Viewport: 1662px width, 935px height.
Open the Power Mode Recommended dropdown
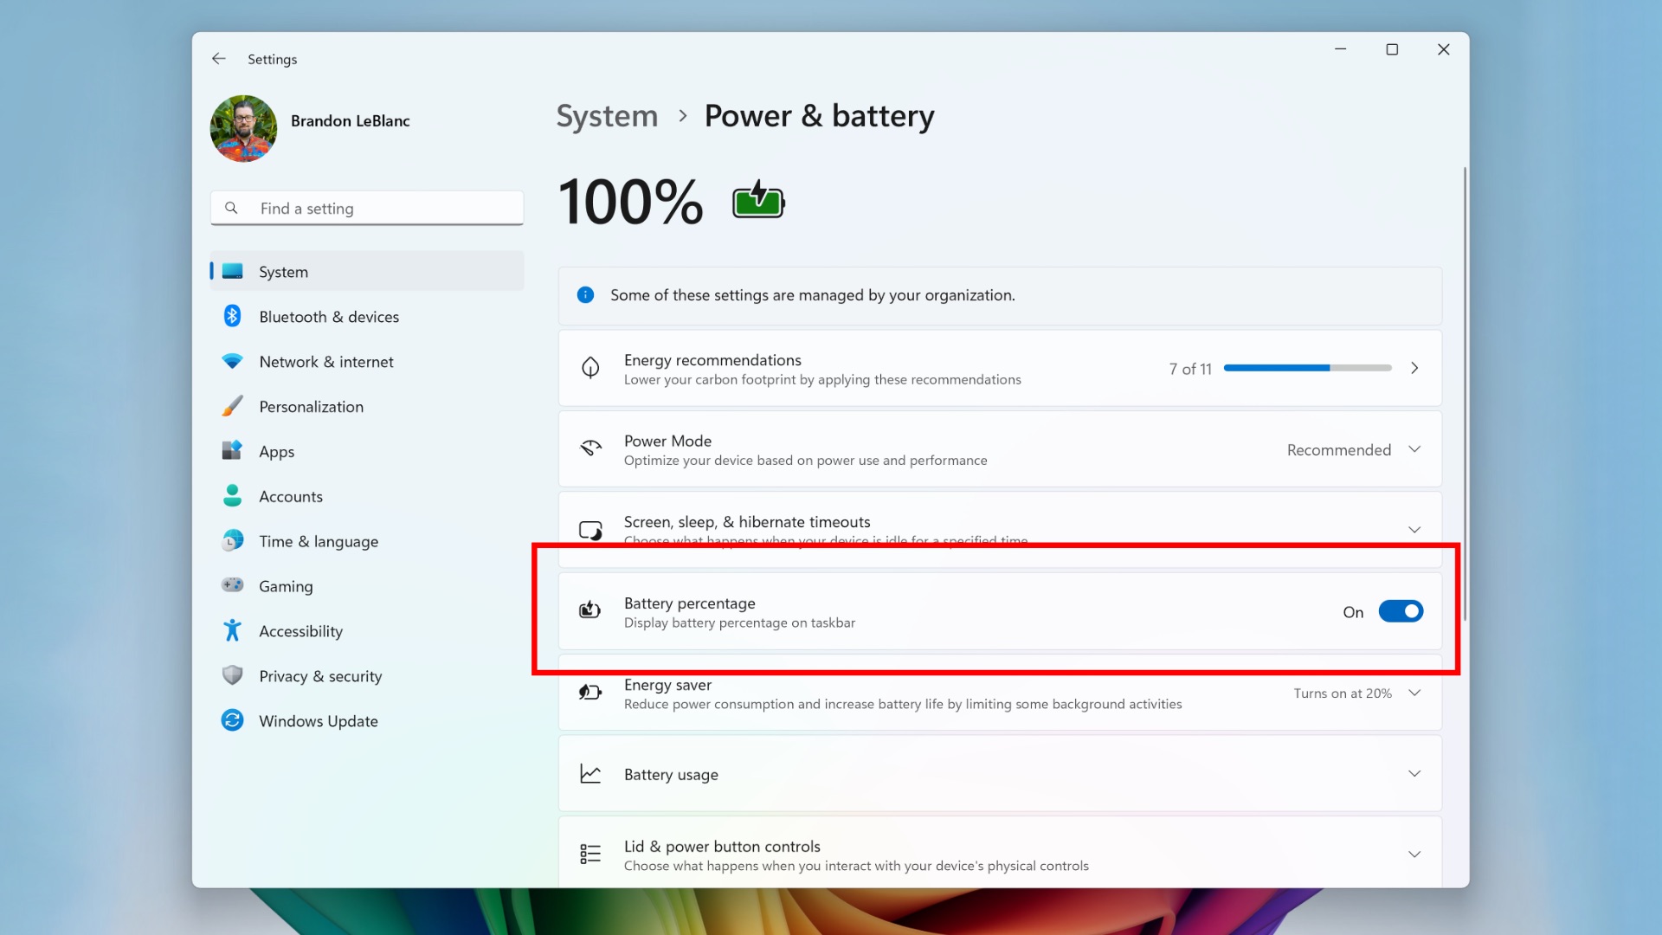click(x=1354, y=450)
